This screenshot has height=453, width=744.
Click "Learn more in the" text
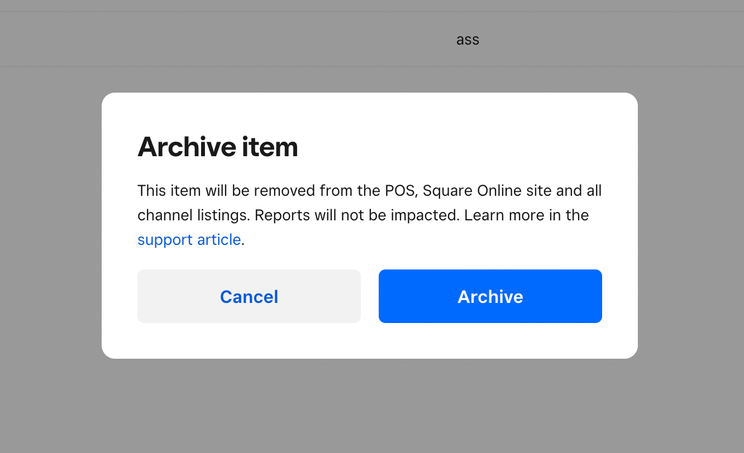point(526,215)
